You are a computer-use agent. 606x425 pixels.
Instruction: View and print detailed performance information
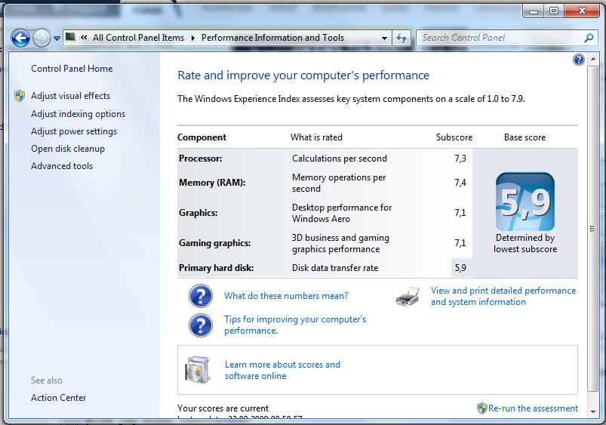tap(503, 296)
